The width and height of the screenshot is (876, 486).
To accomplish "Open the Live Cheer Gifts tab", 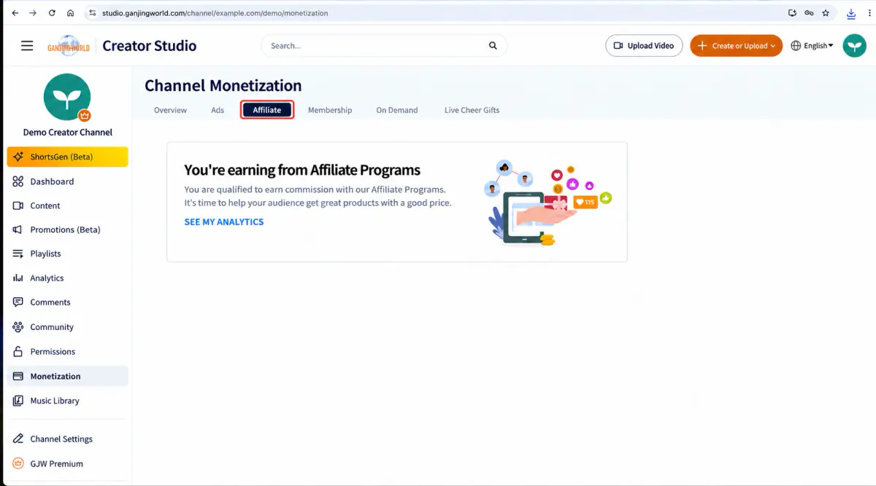I will click(x=472, y=110).
